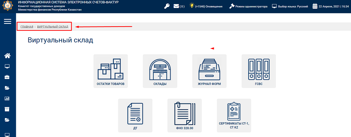
Task: Click the date 22 Апреля, 2021 text
Action: coord(329,6)
